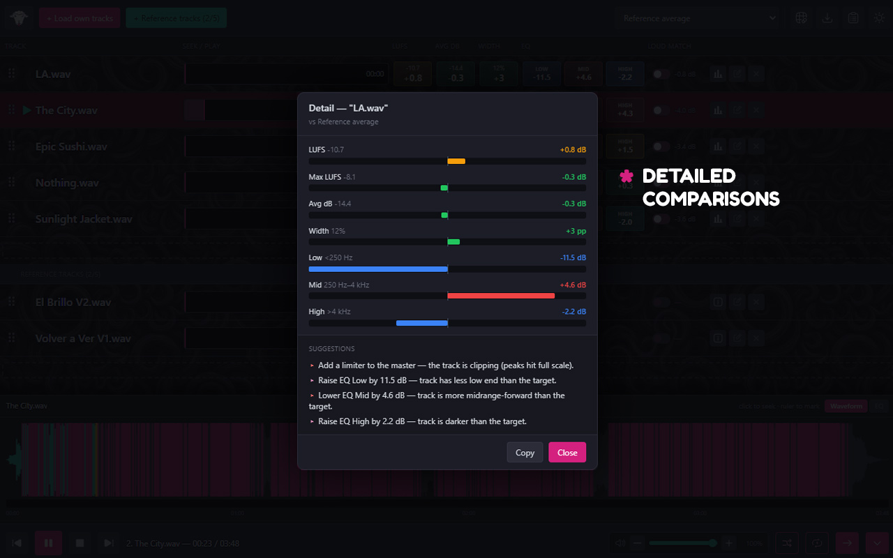
Task: Select the LA.wav track name
Action: [53, 74]
